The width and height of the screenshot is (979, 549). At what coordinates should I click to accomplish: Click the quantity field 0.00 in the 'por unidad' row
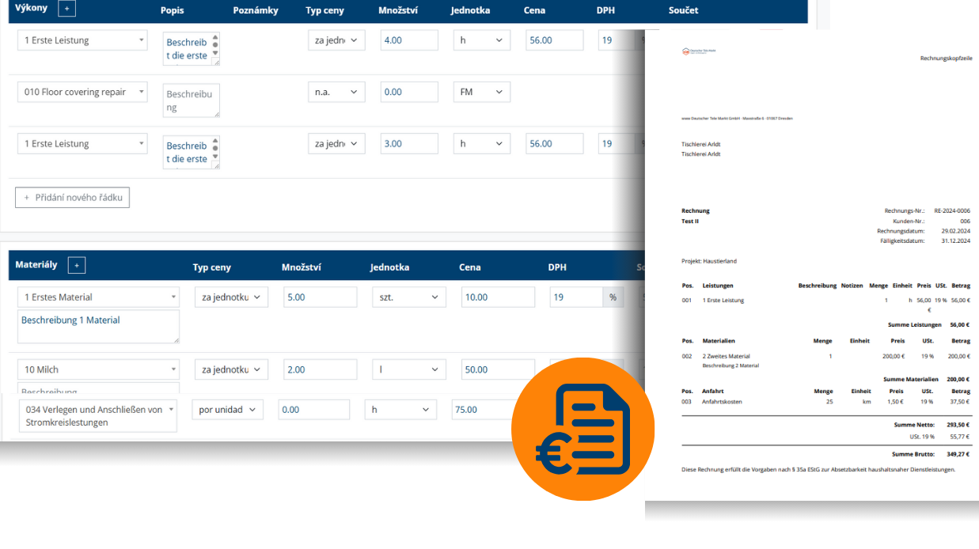coord(313,410)
